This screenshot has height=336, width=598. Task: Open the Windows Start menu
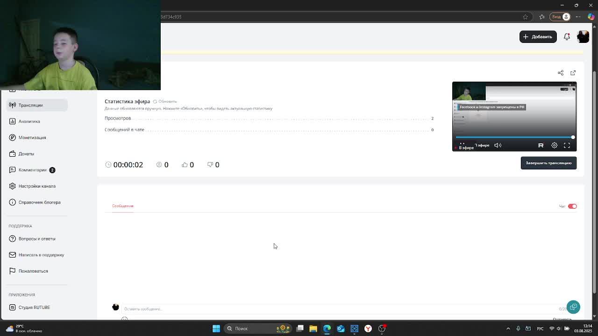coord(216,329)
